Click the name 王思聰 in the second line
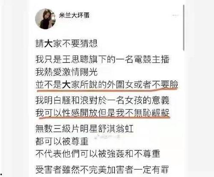This screenshot has width=214, height=177. (75, 60)
